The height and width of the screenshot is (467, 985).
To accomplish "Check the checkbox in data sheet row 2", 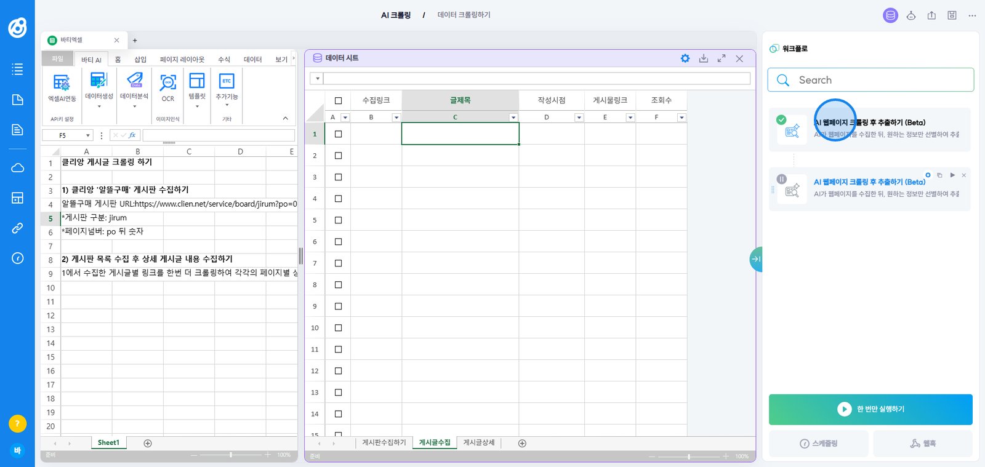I will click(338, 156).
